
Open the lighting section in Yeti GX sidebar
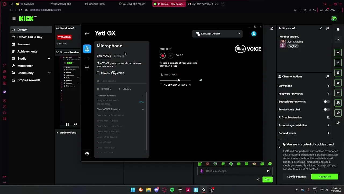(87, 68)
